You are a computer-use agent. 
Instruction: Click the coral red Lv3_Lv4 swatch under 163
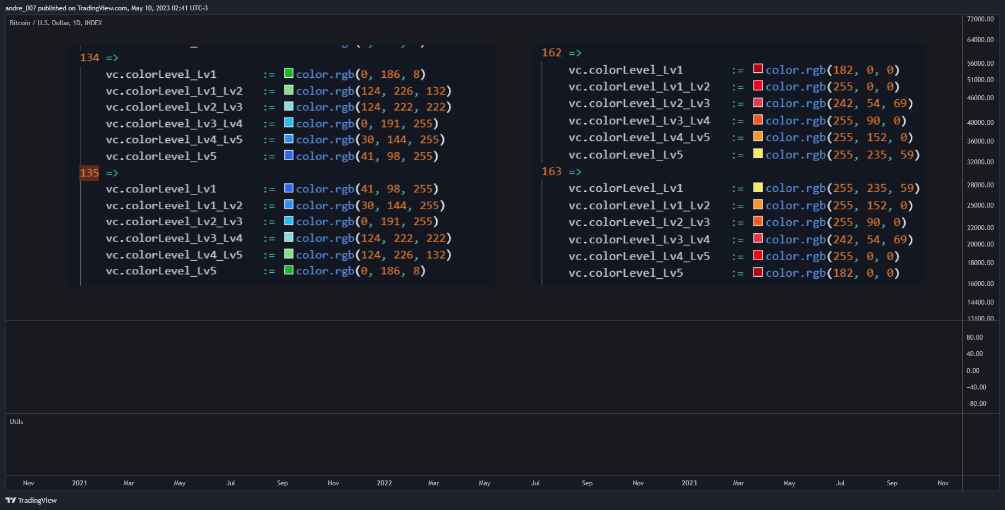click(x=758, y=238)
